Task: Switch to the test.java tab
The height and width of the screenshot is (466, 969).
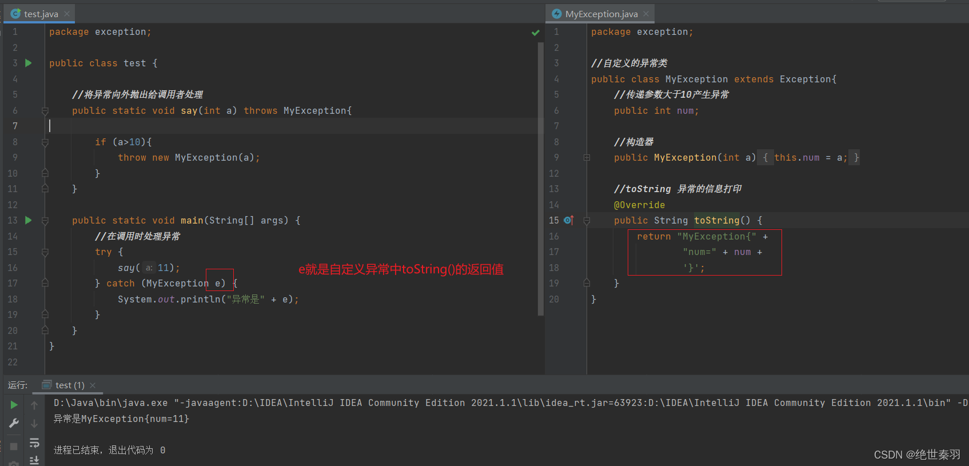Action: tap(41, 14)
